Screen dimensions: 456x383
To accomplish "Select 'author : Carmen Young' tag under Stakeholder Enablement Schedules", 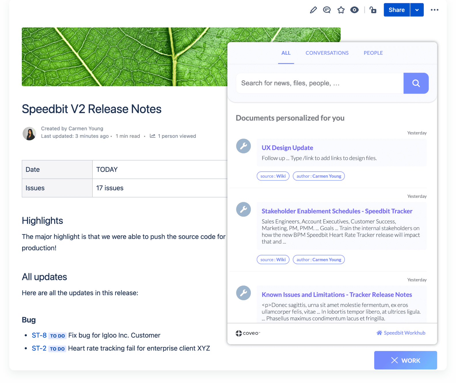I will pos(319,259).
